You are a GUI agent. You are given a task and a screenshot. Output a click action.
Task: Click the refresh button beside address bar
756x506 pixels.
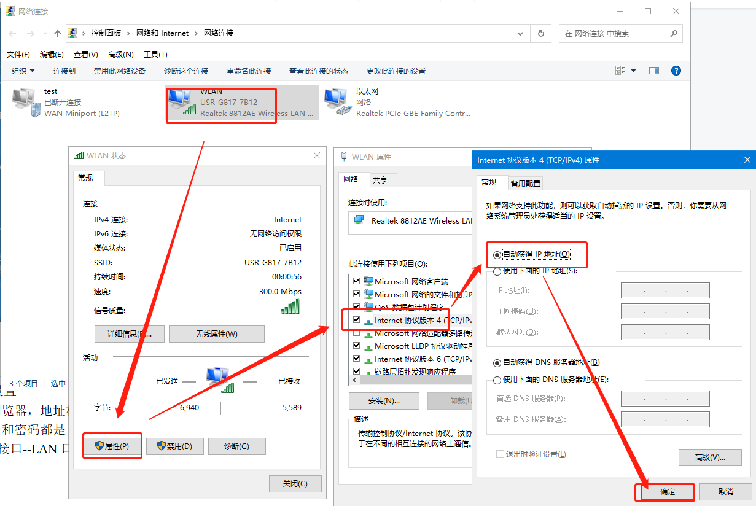tap(540, 34)
